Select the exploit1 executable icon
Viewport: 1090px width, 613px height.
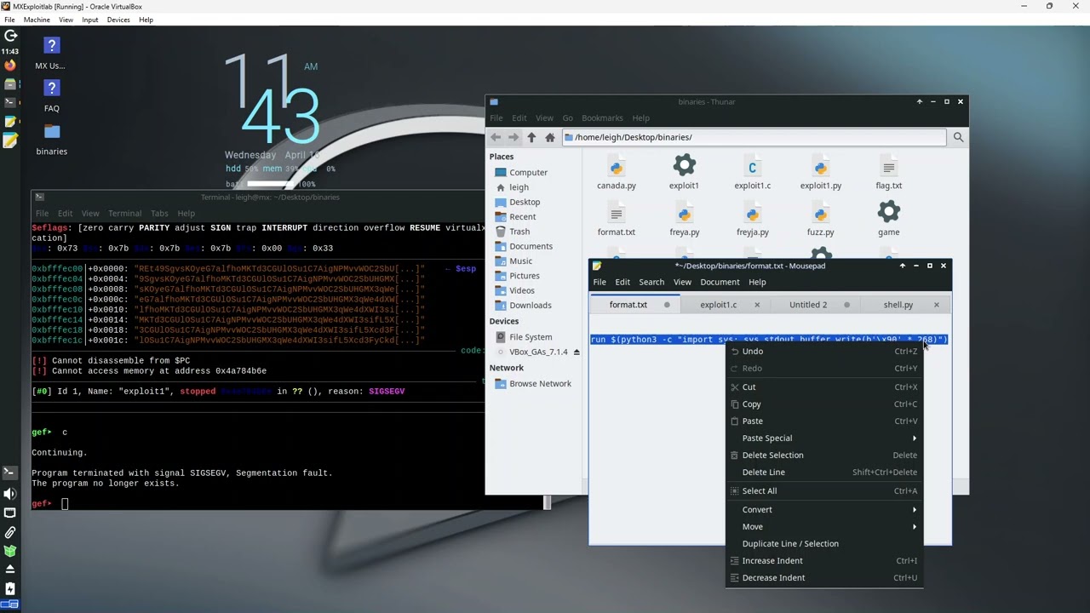[x=684, y=173]
